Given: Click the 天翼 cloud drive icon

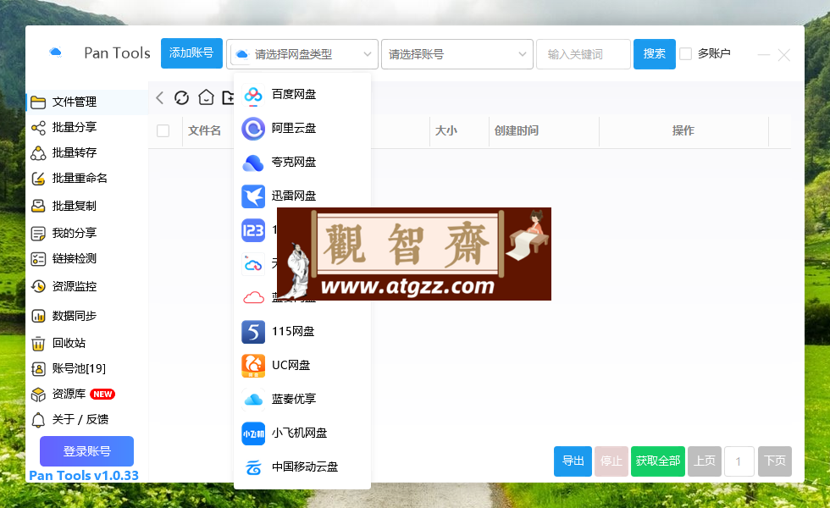Looking at the screenshot, I should pyautogui.click(x=253, y=264).
